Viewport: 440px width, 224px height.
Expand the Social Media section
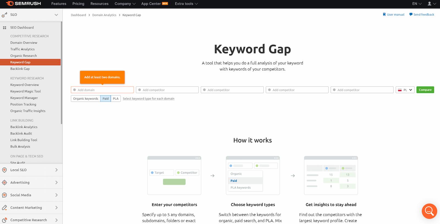(x=56, y=195)
